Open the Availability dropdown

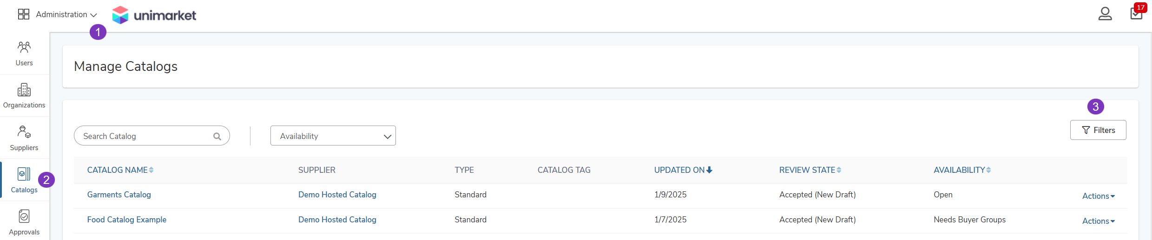click(x=333, y=136)
